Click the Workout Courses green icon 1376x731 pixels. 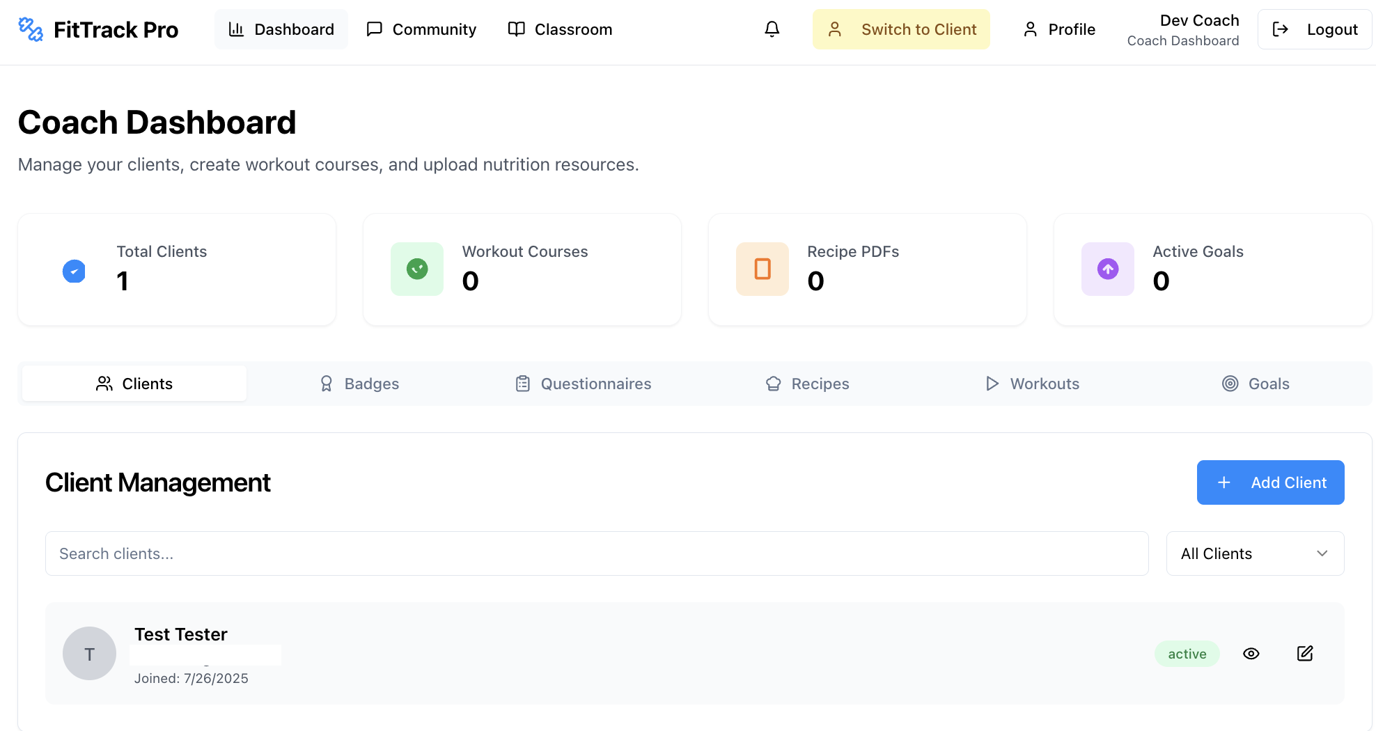(x=417, y=269)
